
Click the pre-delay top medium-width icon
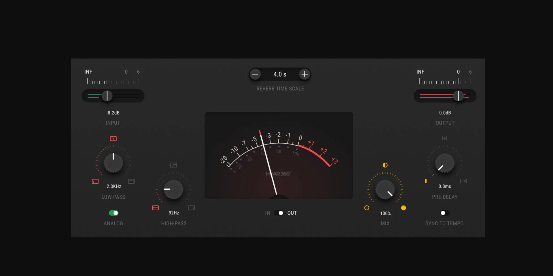[444, 138]
